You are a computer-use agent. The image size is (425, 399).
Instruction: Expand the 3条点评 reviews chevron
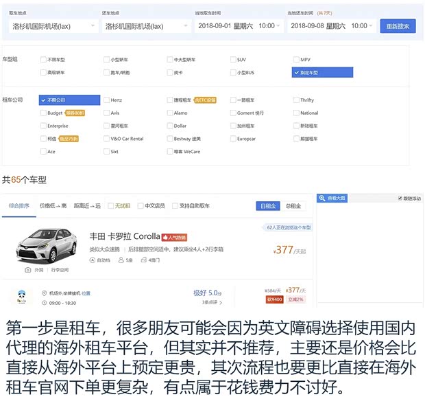point(221,302)
